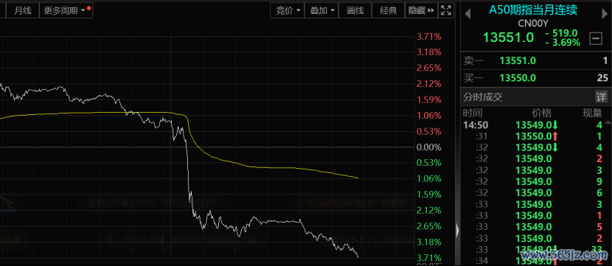Click the -3.69% percentage change

[563, 43]
